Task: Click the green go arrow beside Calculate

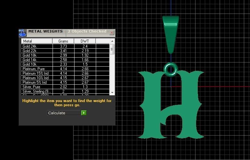Action: [x=84, y=113]
